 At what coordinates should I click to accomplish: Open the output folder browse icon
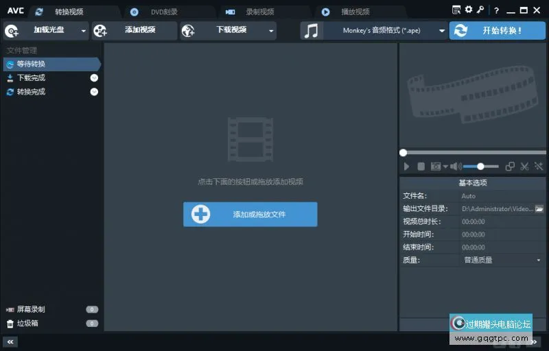pyautogui.click(x=539, y=208)
